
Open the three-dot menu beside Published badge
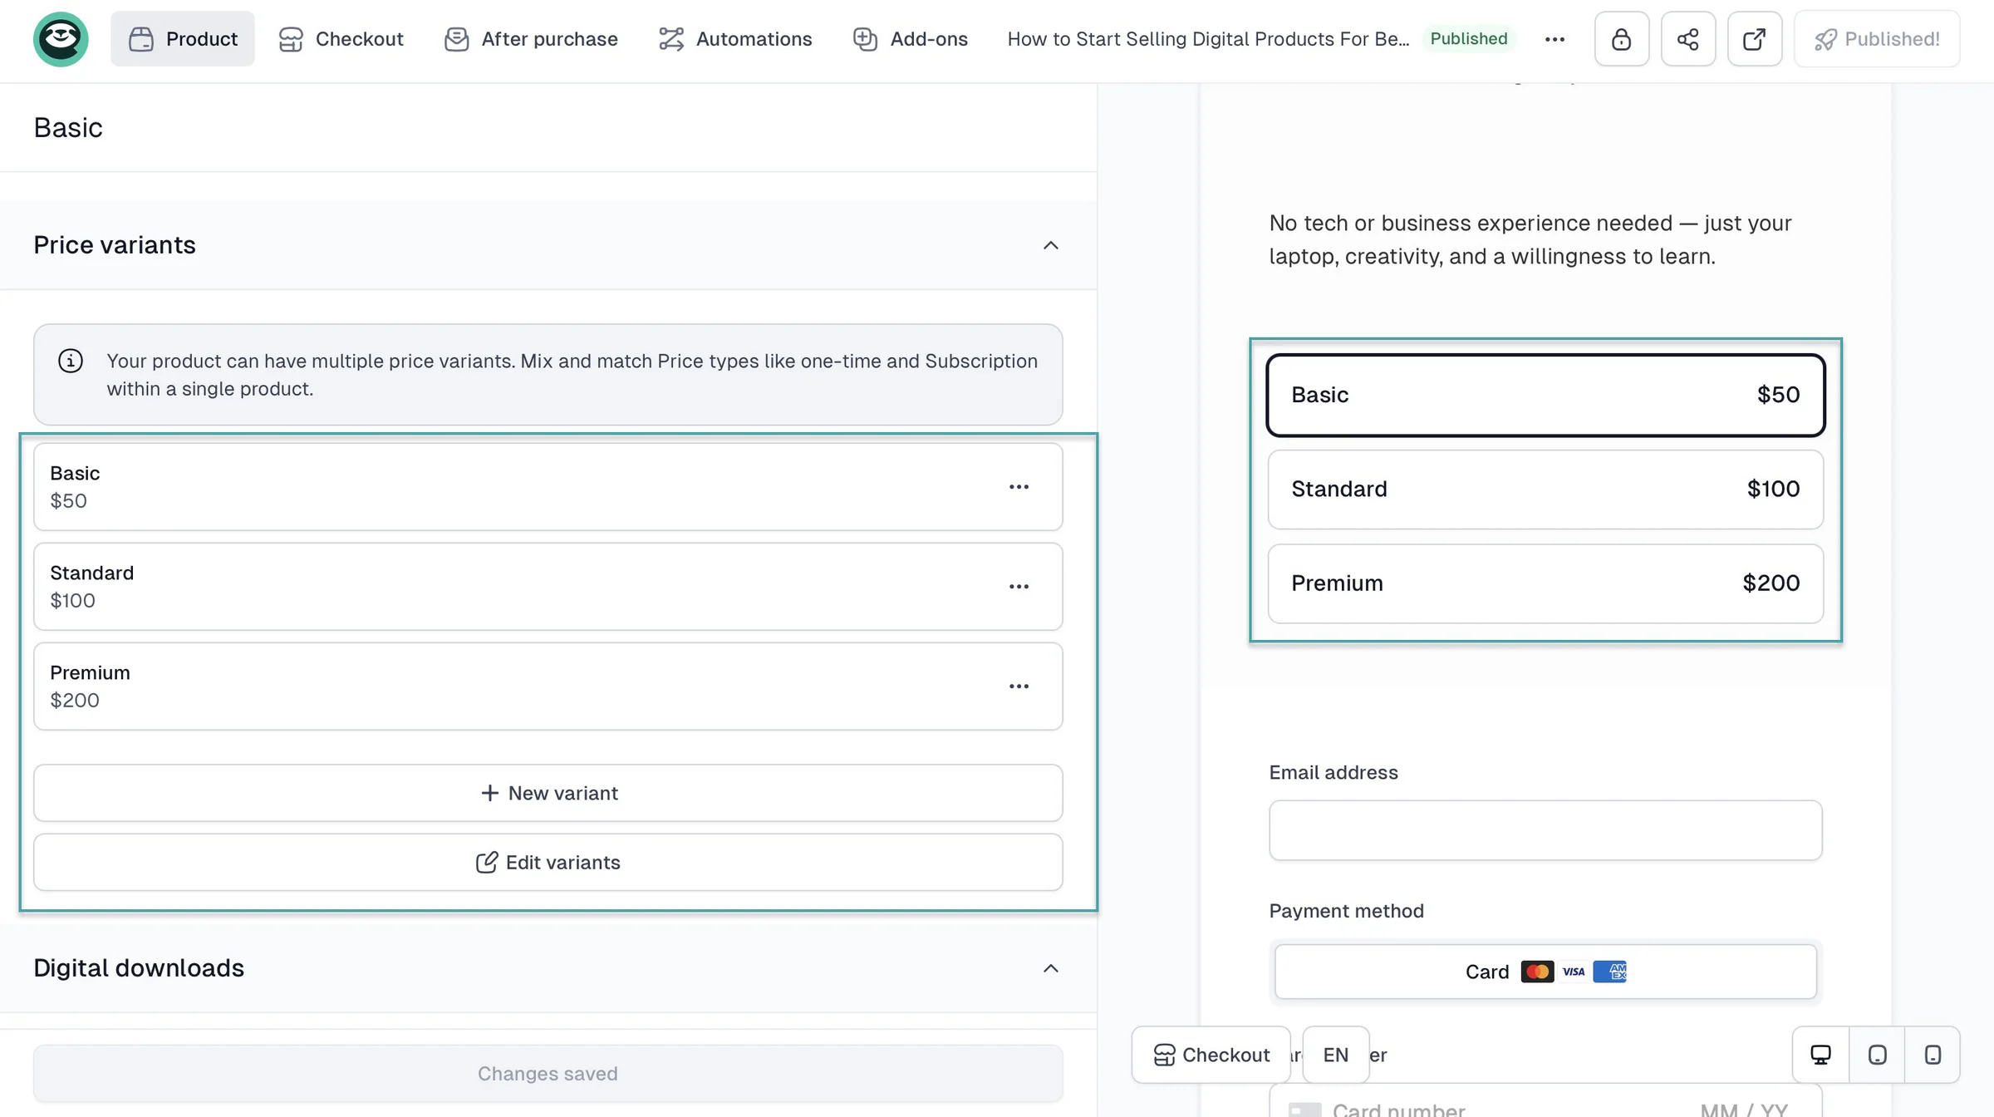[1554, 39]
